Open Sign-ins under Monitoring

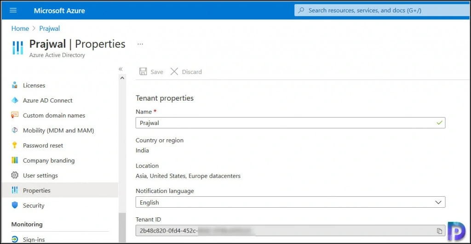point(34,239)
